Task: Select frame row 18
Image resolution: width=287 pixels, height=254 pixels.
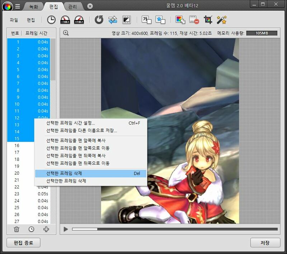Action: [x=21, y=159]
